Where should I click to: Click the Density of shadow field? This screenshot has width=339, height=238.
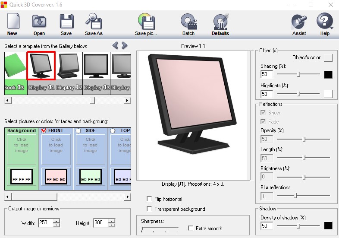[267, 225]
